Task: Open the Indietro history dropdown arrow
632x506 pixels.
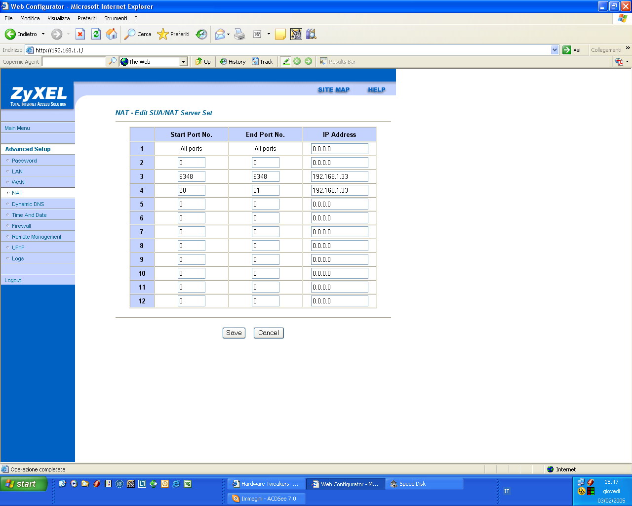Action: tap(43, 34)
